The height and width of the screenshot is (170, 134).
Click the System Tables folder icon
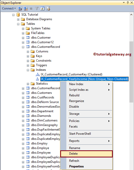coord(28,29)
